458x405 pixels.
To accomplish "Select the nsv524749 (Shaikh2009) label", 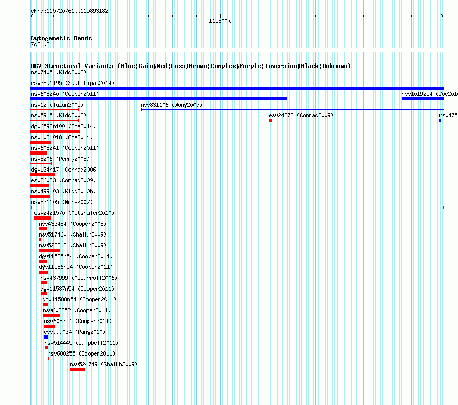I will pos(103,364).
